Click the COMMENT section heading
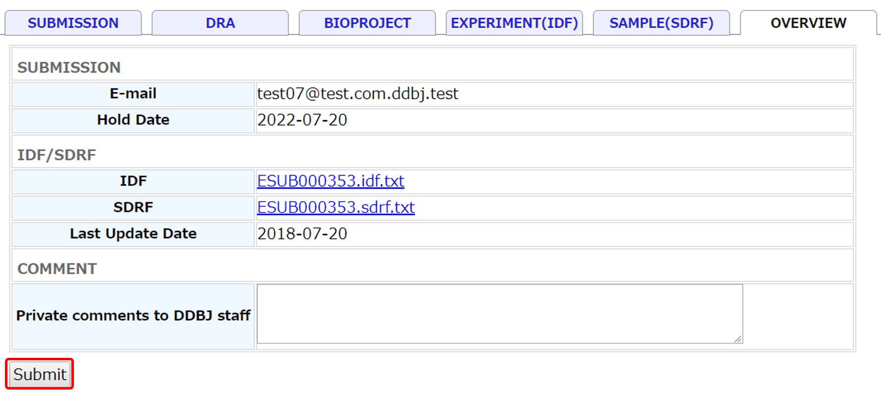Image resolution: width=881 pixels, height=394 pixels. (57, 269)
